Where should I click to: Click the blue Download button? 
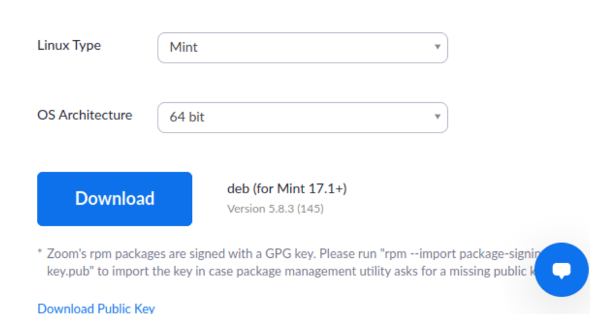(x=115, y=199)
